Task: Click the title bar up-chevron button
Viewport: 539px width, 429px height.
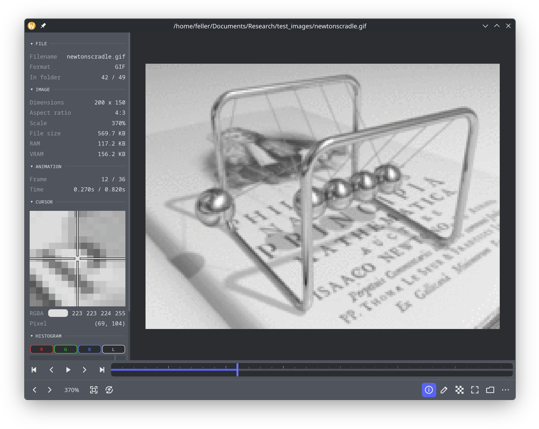Action: (497, 26)
